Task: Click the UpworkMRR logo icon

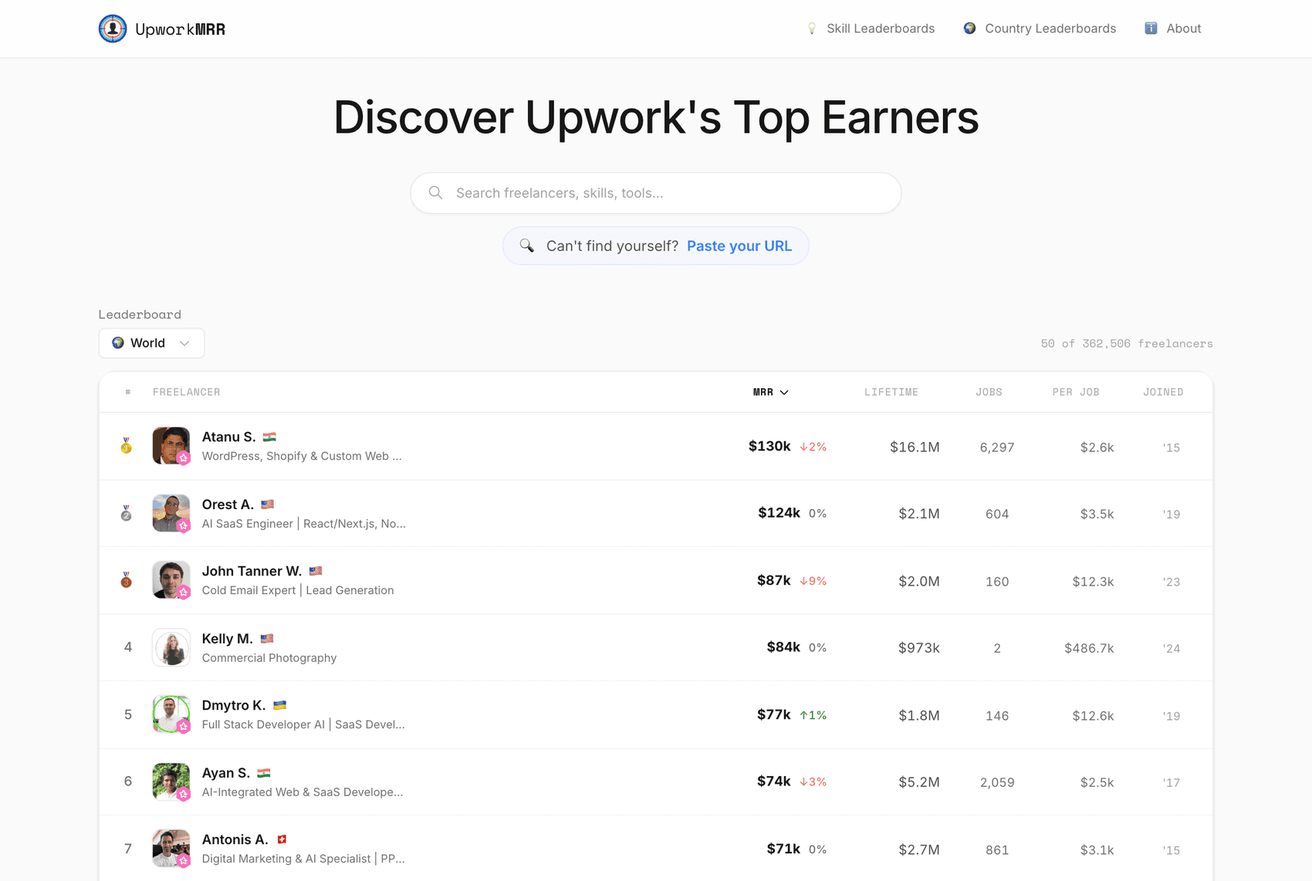Action: (113, 29)
